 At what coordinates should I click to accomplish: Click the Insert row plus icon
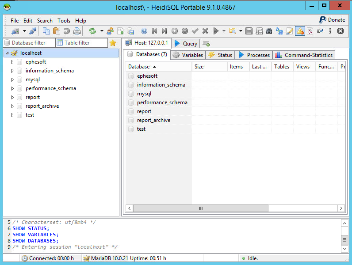(x=174, y=31)
